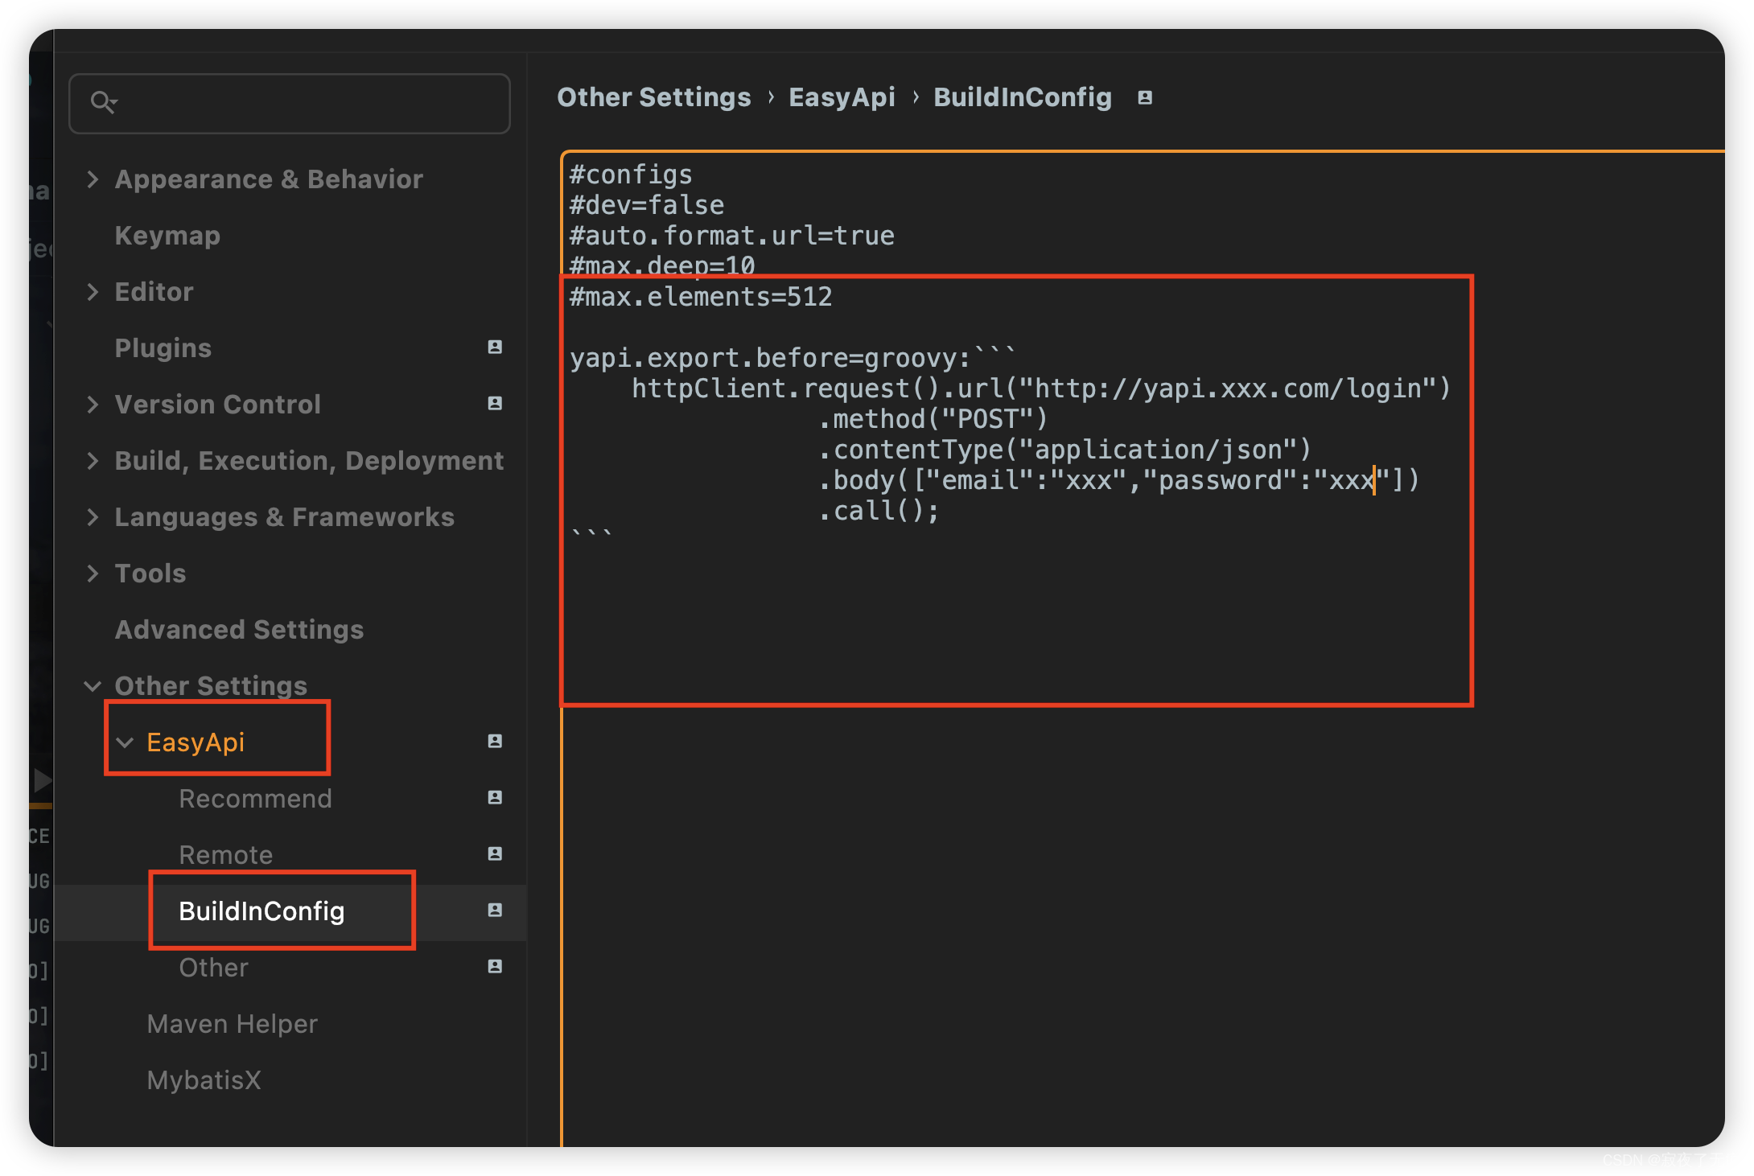Open Maven Helper settings
1754x1176 pixels.
[232, 1023]
